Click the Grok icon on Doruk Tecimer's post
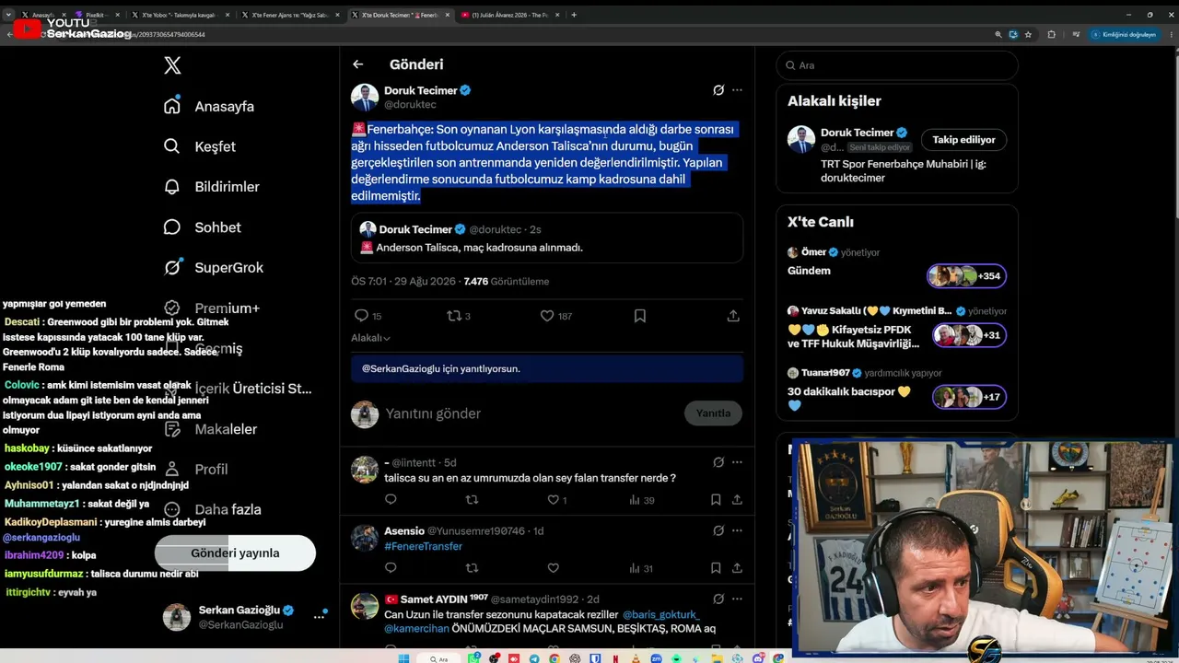 tap(718, 90)
